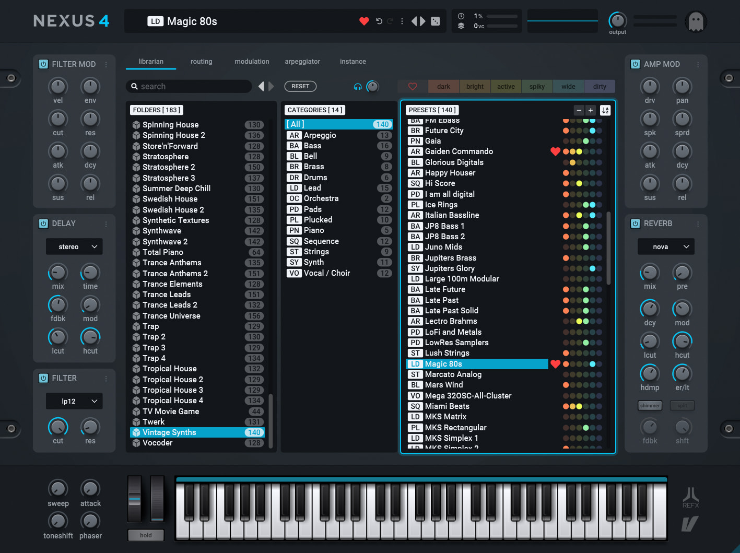This screenshot has height=553, width=740.
Task: Switch to the modulation tab
Action: coord(252,62)
